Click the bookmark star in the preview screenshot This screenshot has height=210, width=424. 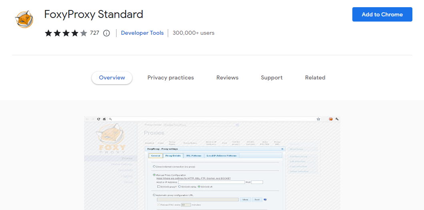[318, 119]
